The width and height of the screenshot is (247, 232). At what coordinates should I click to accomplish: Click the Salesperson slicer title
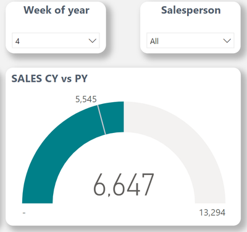pos(191,11)
